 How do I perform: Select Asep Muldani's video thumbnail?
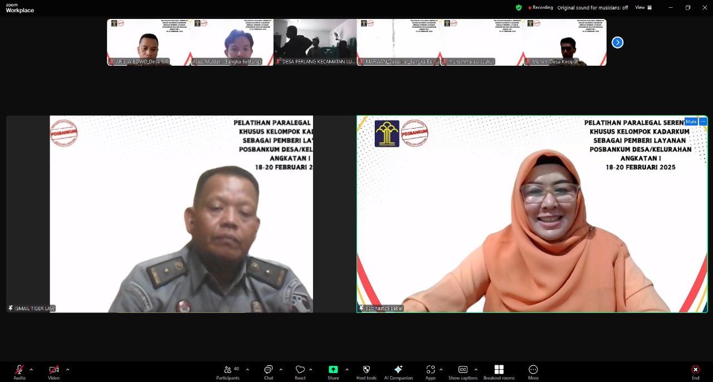(x=232, y=42)
